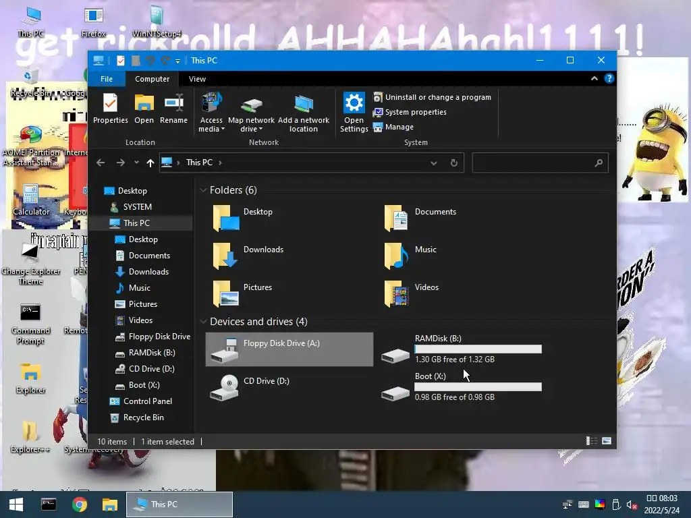Click Add a network location
The image size is (691, 518).
pyautogui.click(x=303, y=113)
